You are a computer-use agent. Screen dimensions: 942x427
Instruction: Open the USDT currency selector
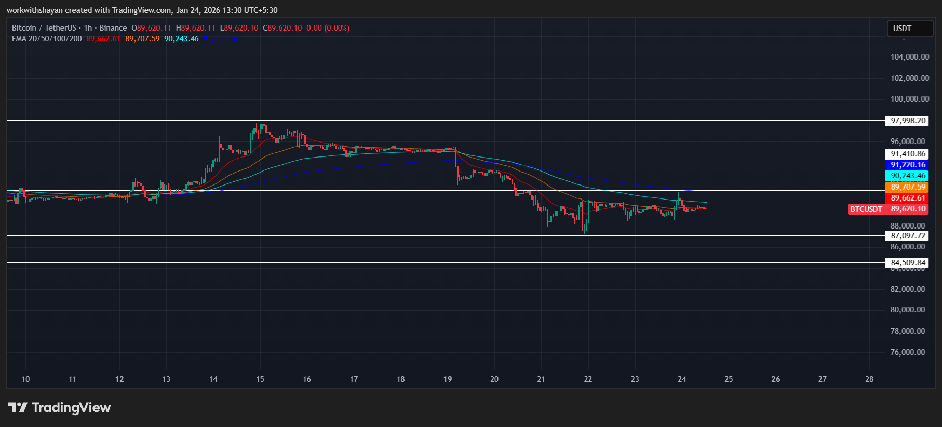tap(909, 29)
